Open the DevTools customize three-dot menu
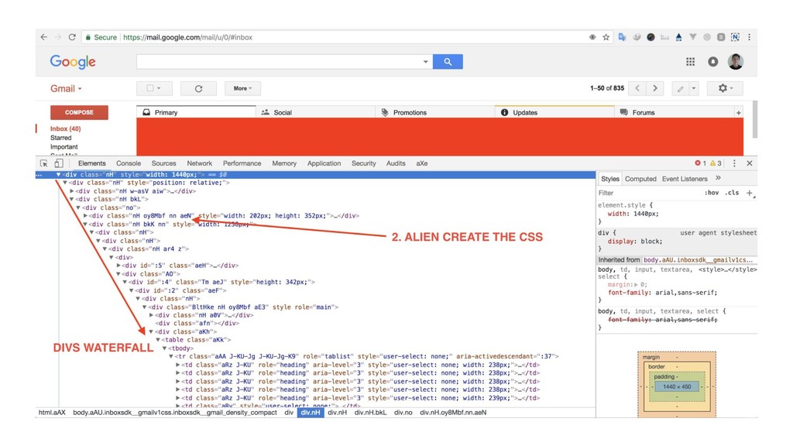This screenshot has height=446, width=793. pos(734,163)
